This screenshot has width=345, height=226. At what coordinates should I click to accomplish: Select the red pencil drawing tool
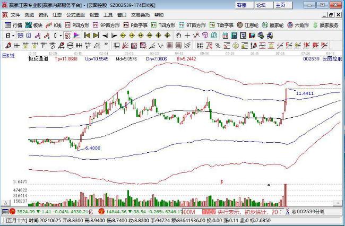pos(8,46)
